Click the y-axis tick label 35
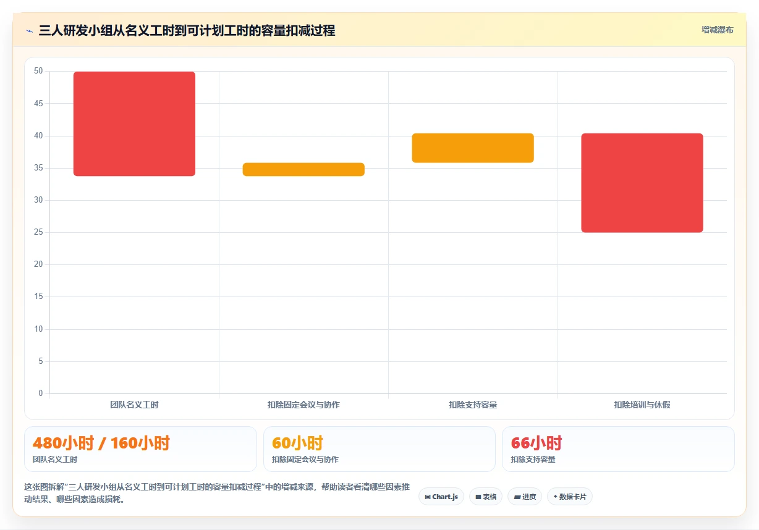The image size is (759, 530). (38, 168)
